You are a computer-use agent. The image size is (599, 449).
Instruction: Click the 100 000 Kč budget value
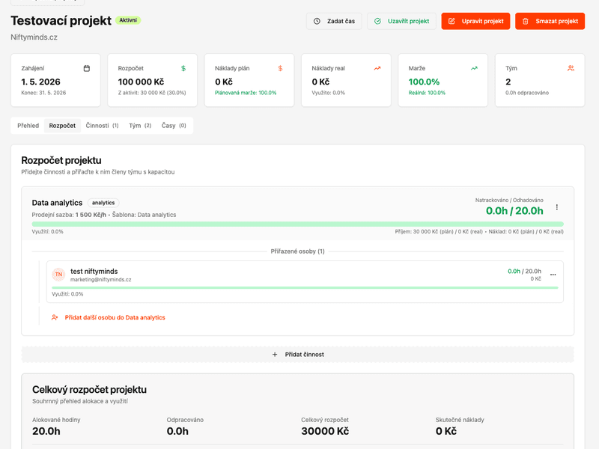pos(141,82)
